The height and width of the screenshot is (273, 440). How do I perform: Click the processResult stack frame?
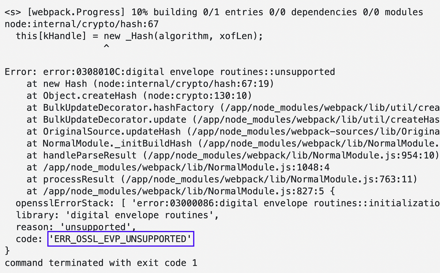click(222, 179)
